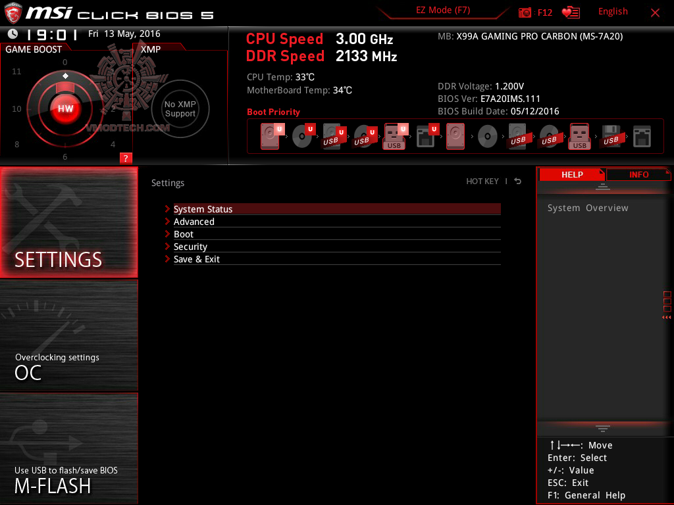Click the help panel top collapse handle
The width and height of the screenshot is (674, 505).
point(603,186)
